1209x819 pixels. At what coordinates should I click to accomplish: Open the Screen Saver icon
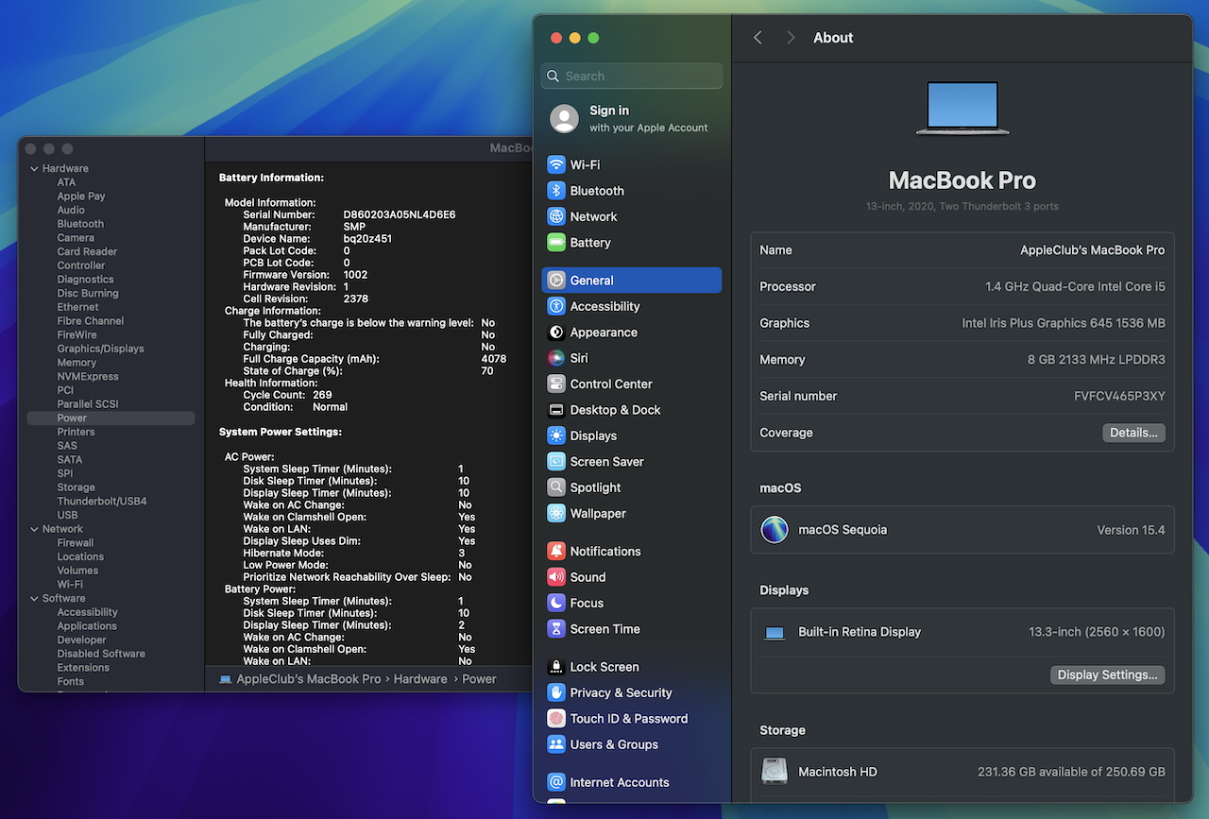pos(556,462)
